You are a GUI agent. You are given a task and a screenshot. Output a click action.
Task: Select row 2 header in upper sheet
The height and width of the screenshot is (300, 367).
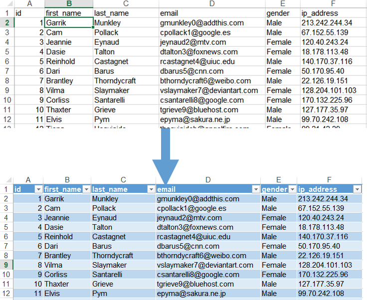[7, 23]
